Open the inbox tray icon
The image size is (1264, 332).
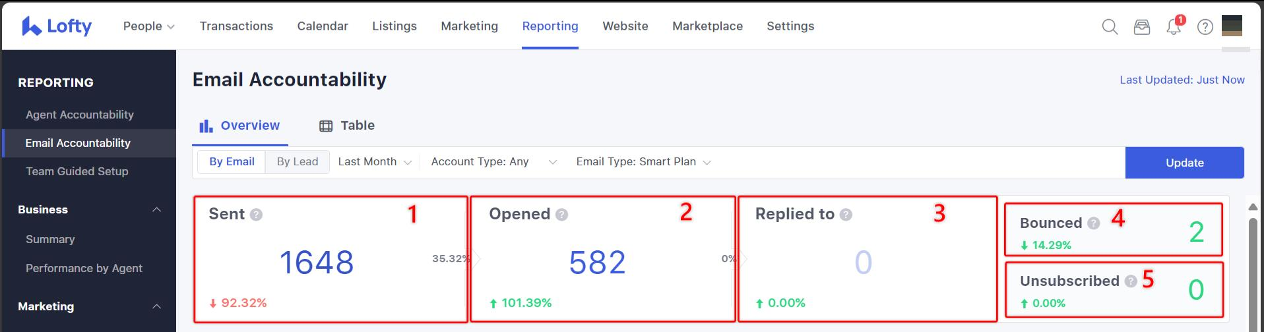pos(1141,27)
